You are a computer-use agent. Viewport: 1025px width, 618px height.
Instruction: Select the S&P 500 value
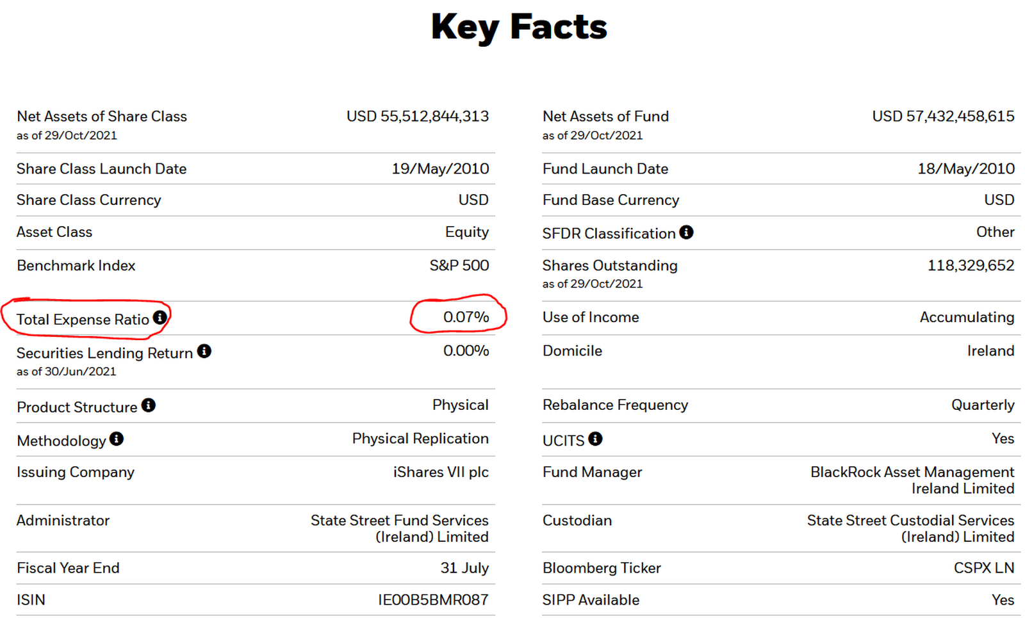[x=459, y=266]
